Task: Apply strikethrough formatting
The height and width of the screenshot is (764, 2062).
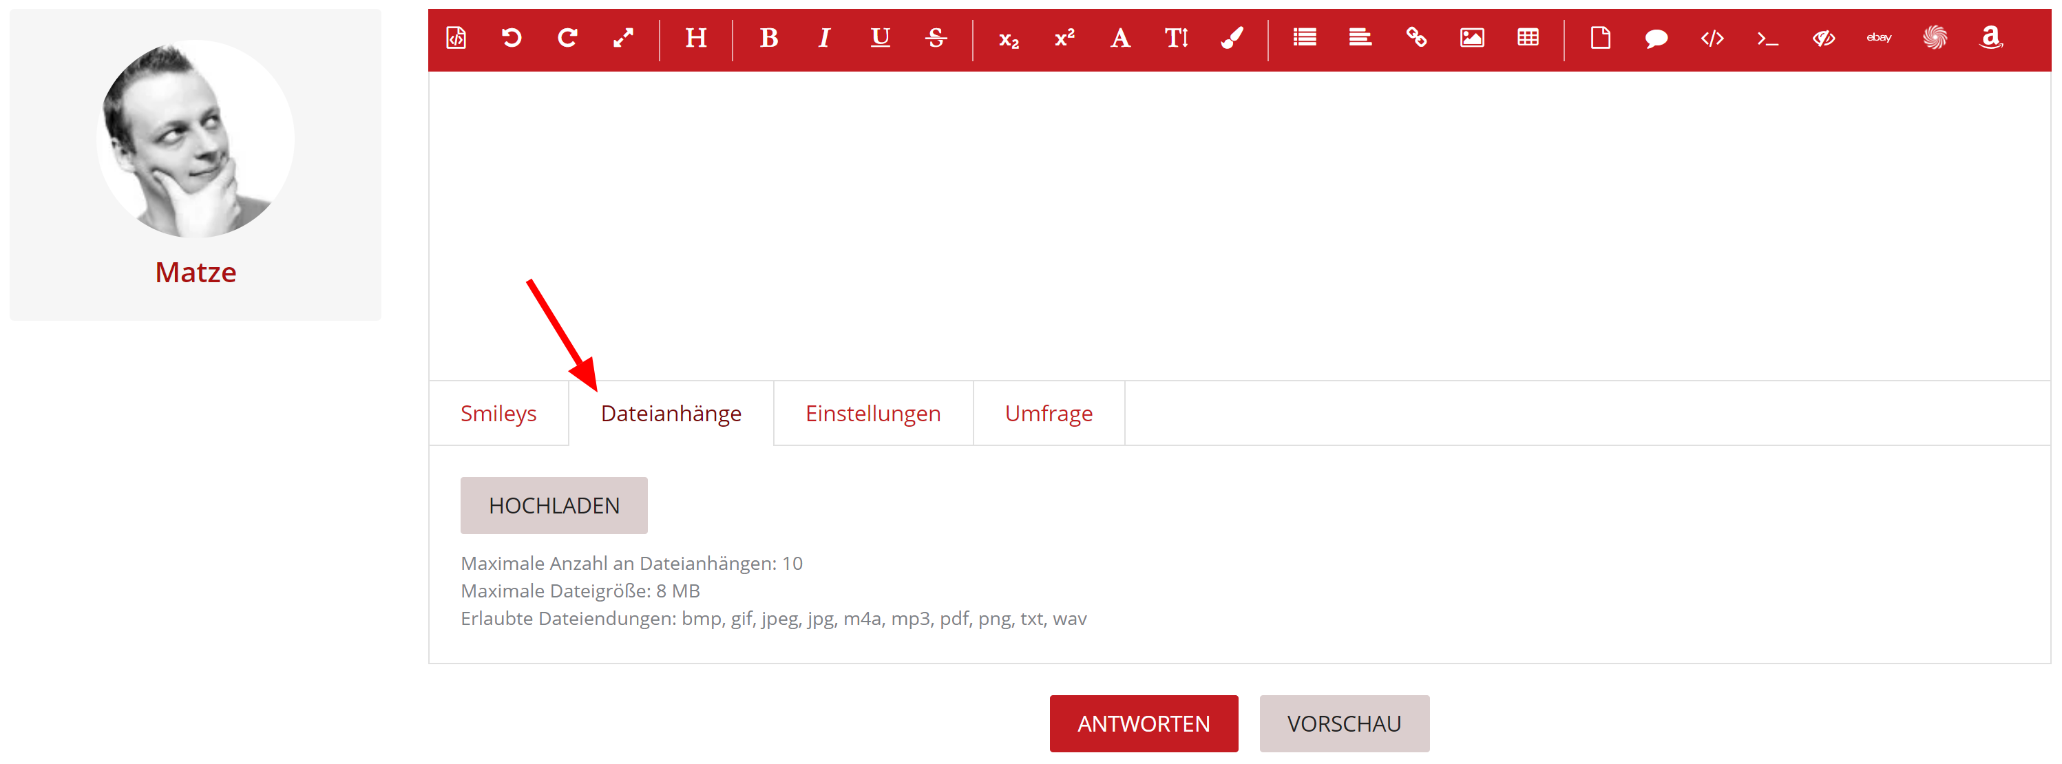Action: 936,38
